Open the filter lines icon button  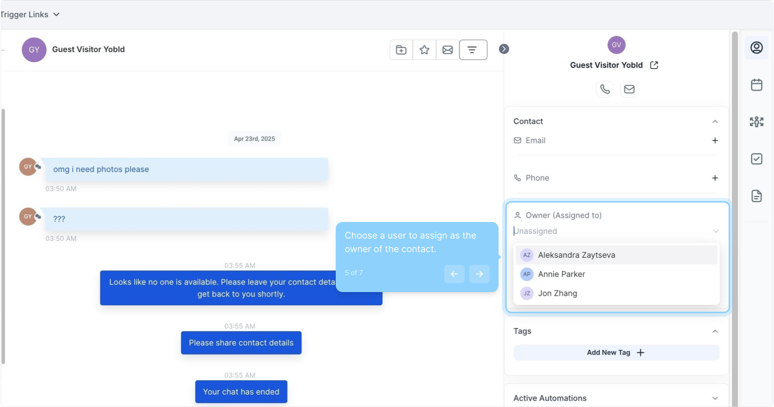(473, 50)
